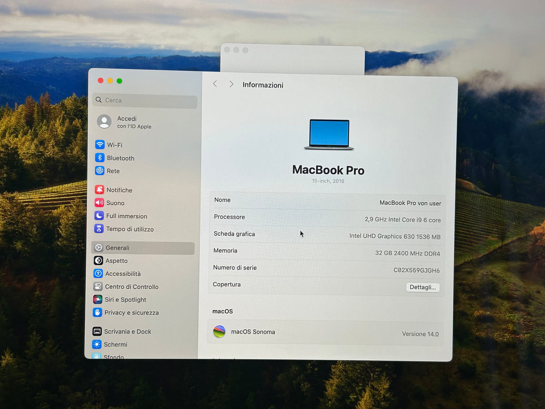Click the MacBook Pro laptop image
Screen dimensions: 545x409
click(x=329, y=135)
